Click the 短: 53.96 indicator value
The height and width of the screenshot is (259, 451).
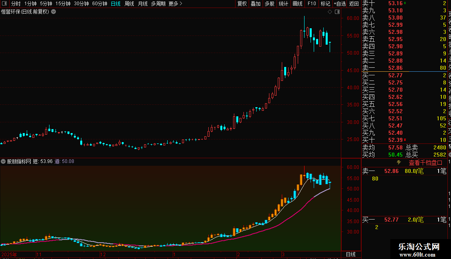click(43, 161)
